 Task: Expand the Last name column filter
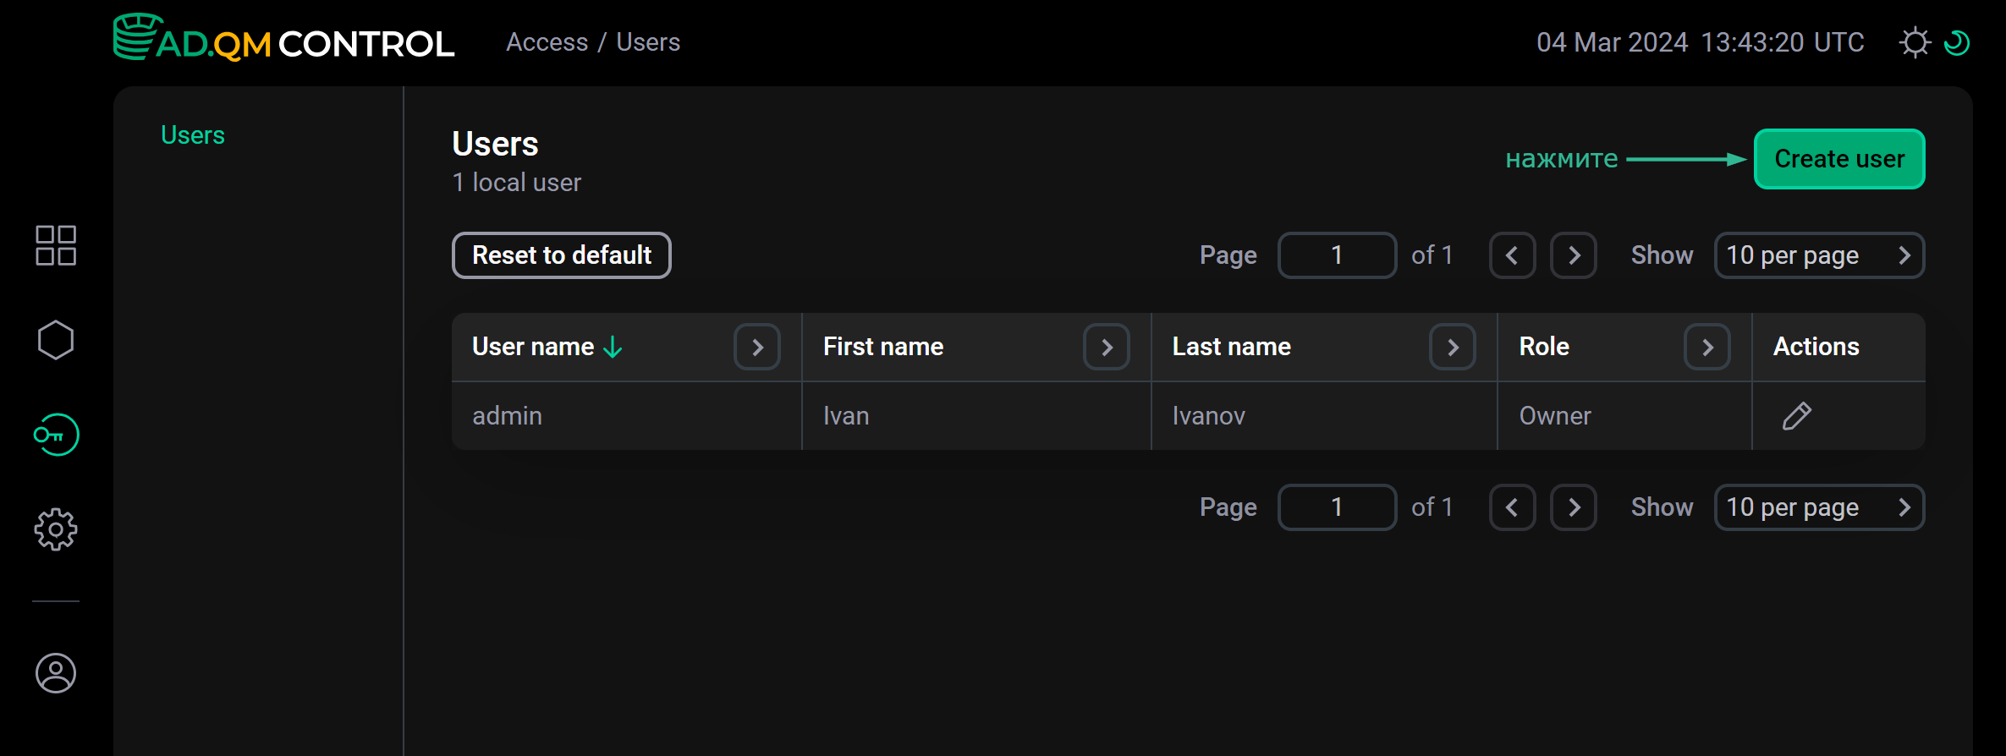(x=1453, y=347)
